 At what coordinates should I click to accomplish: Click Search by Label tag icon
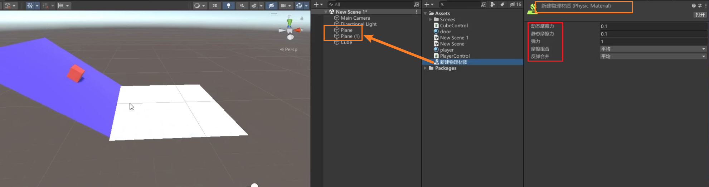pos(502,4)
